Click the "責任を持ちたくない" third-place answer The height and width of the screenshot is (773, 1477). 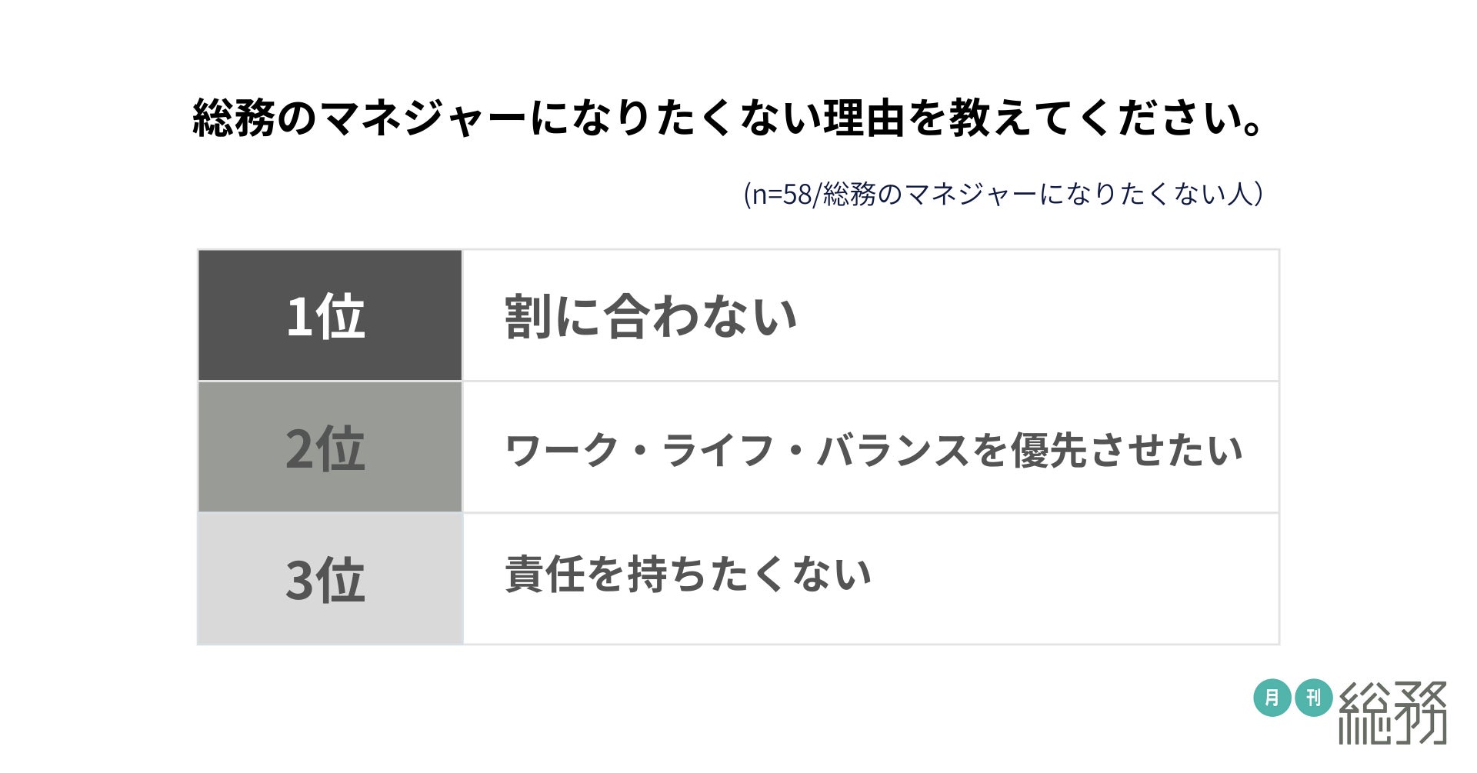click(688, 575)
